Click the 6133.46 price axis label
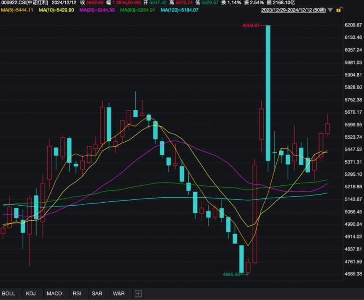 (x=353, y=37)
